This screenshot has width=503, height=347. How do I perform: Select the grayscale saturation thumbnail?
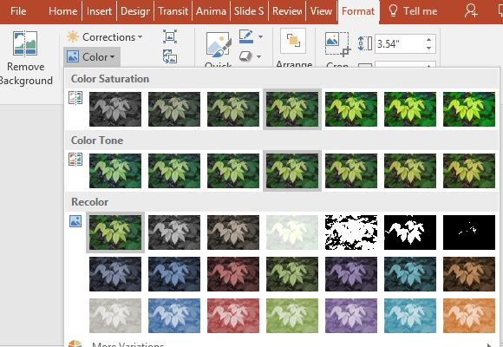coord(115,109)
